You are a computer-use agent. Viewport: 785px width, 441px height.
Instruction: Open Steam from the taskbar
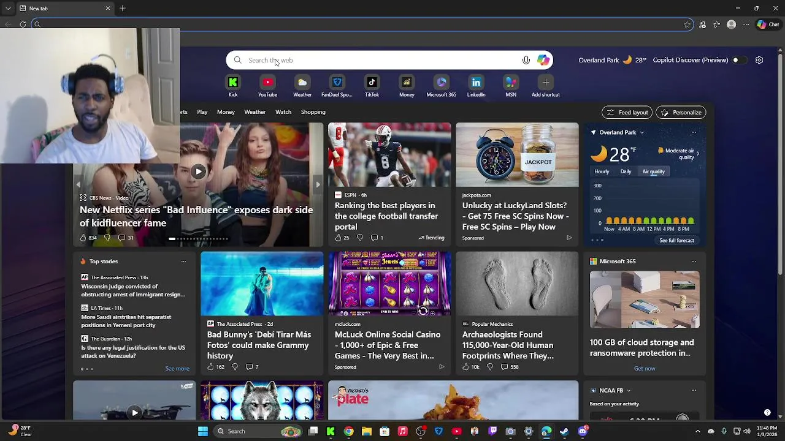tap(564, 431)
